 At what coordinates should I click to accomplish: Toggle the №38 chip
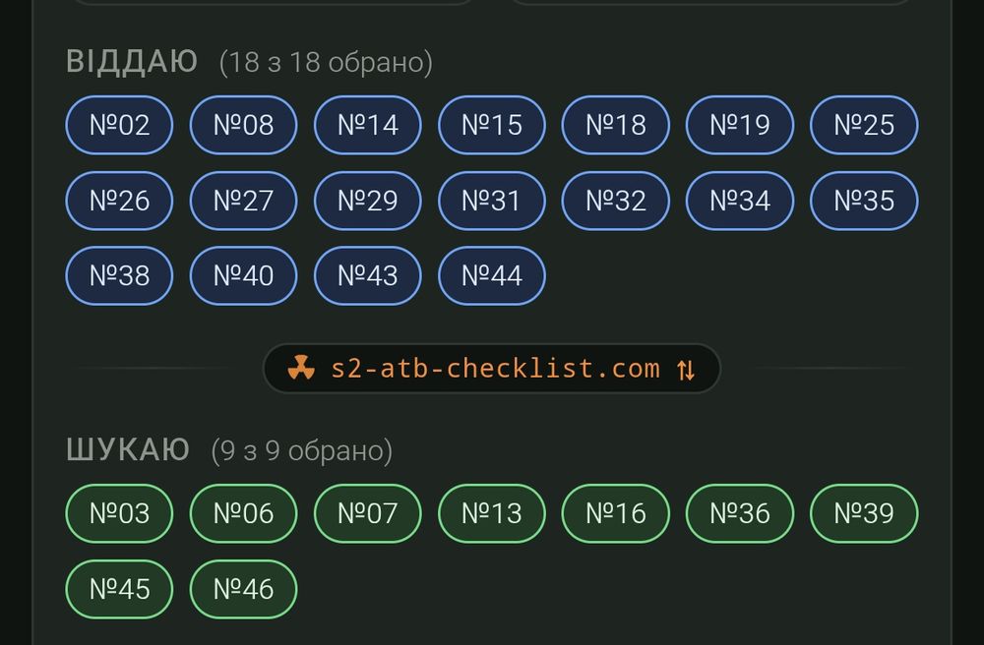(x=119, y=276)
